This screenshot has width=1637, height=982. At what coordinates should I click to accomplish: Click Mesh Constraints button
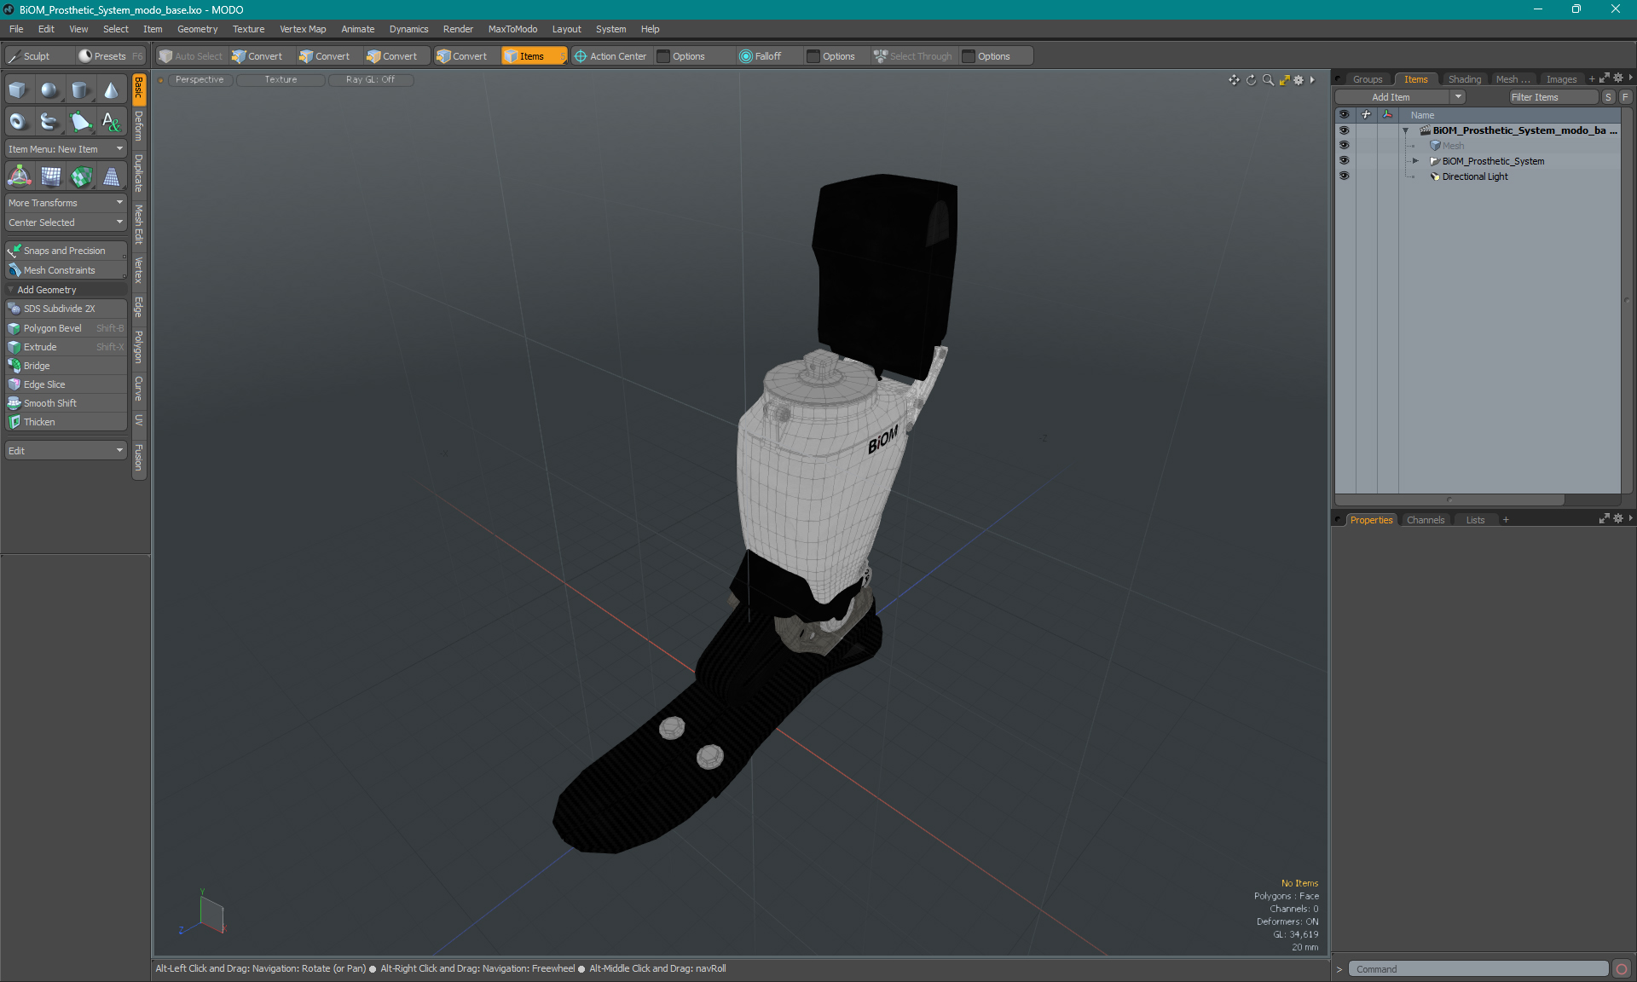(x=66, y=270)
